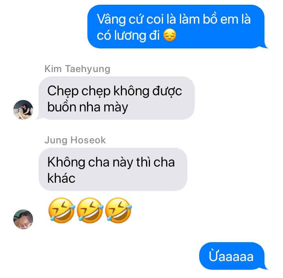The height and width of the screenshot is (278, 283).
Task: Click the word "Chẹp" starting Taehyung's message
Action: tap(63, 91)
